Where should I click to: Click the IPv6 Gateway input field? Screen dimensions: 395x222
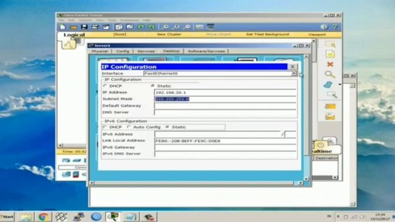225,147
